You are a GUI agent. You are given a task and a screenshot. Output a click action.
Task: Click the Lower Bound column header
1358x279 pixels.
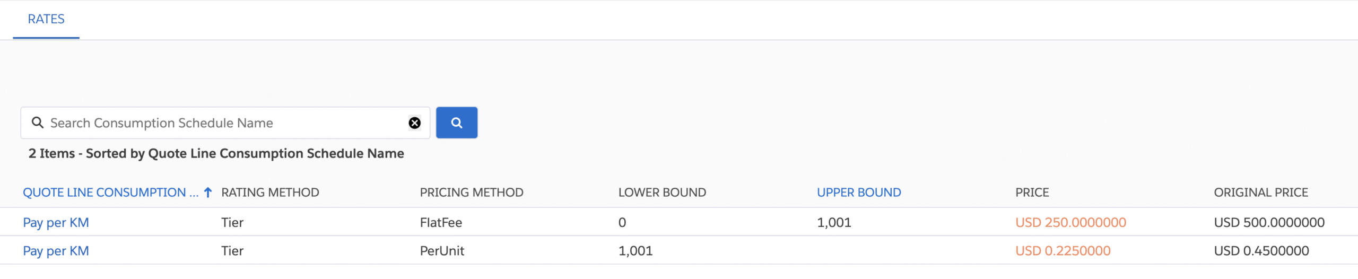[x=662, y=193]
